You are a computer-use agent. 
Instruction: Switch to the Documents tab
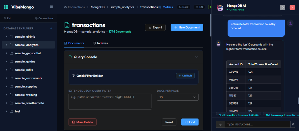[74, 43]
